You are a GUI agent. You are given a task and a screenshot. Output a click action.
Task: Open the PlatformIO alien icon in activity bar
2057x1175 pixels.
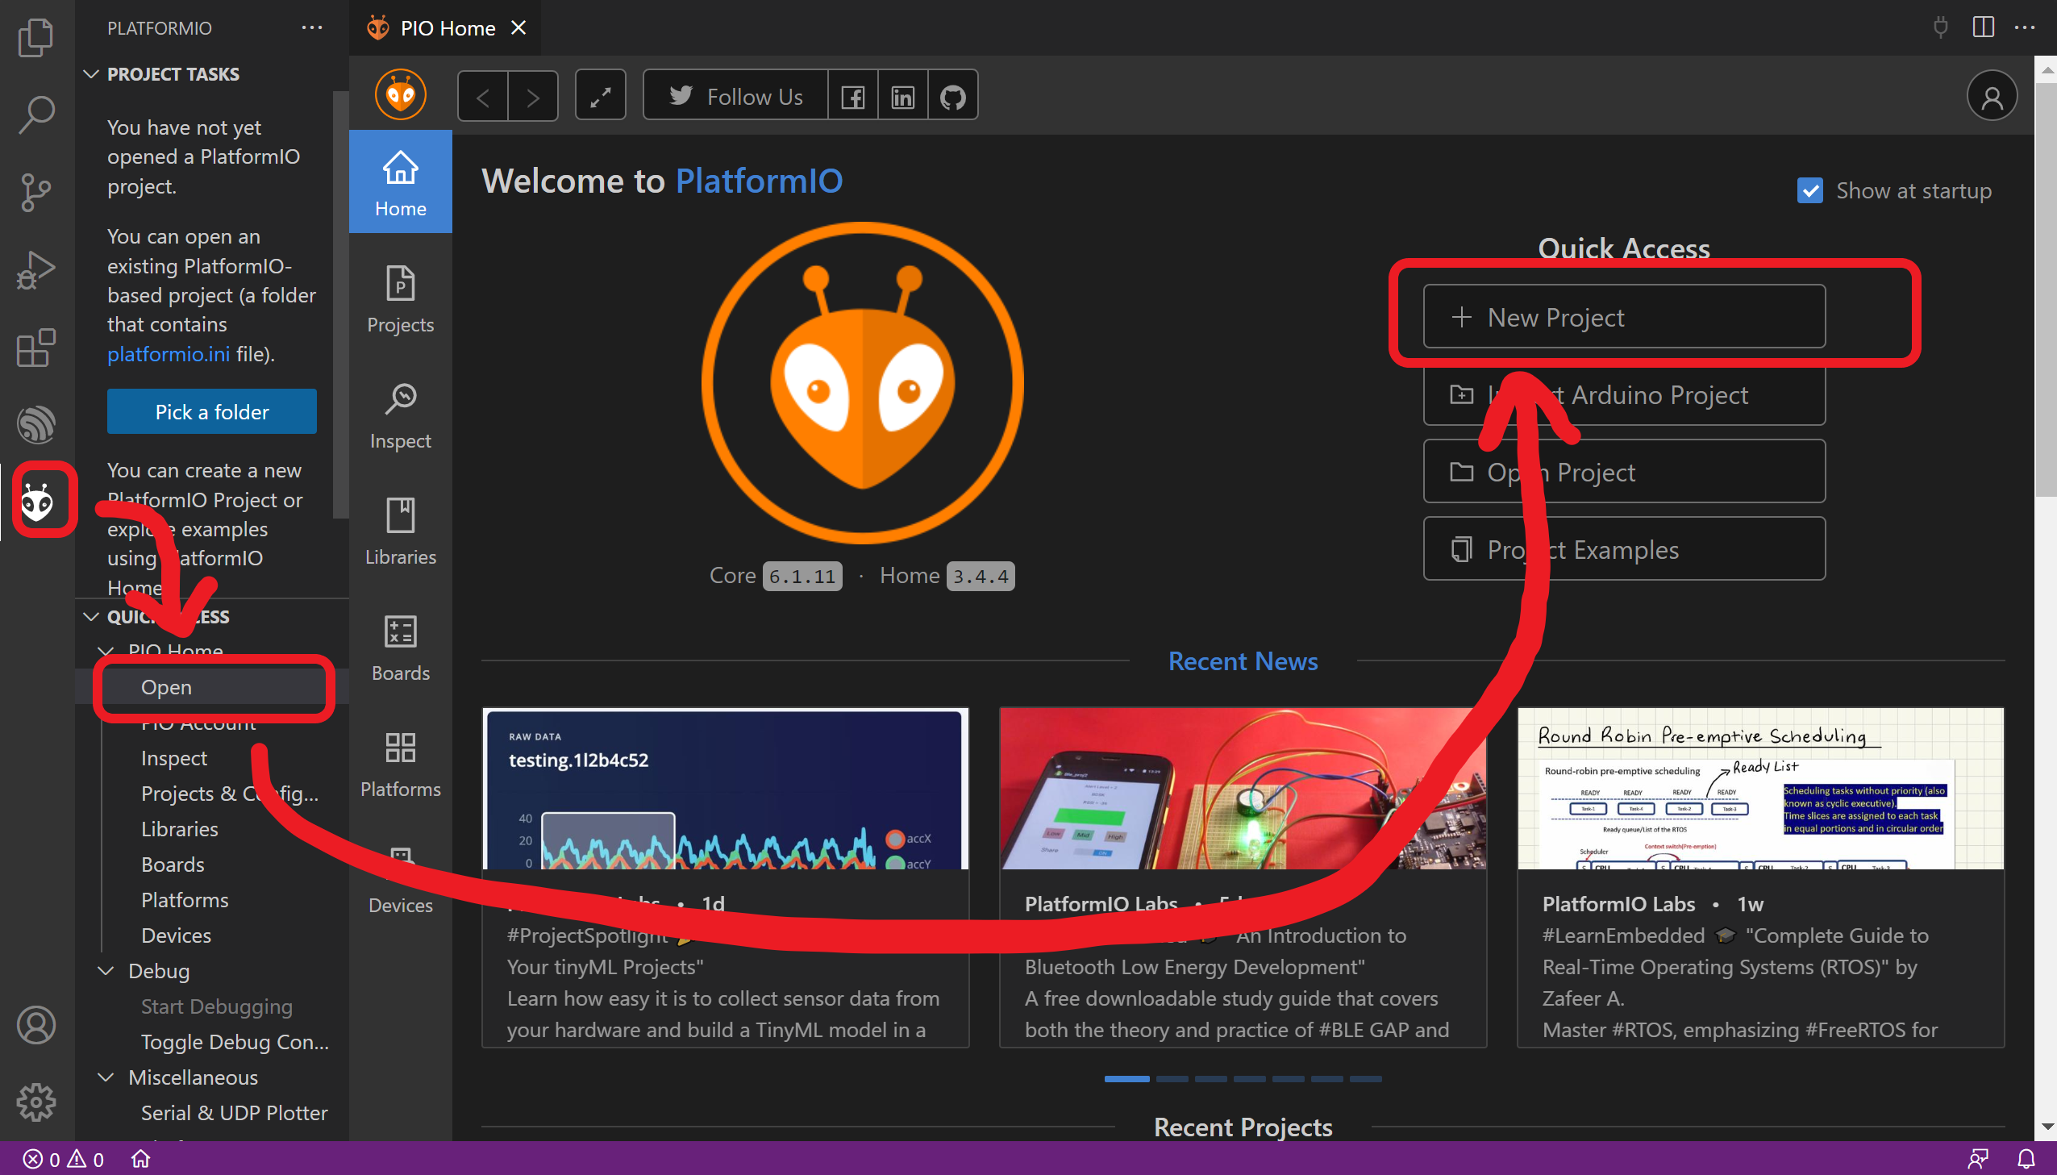(36, 502)
